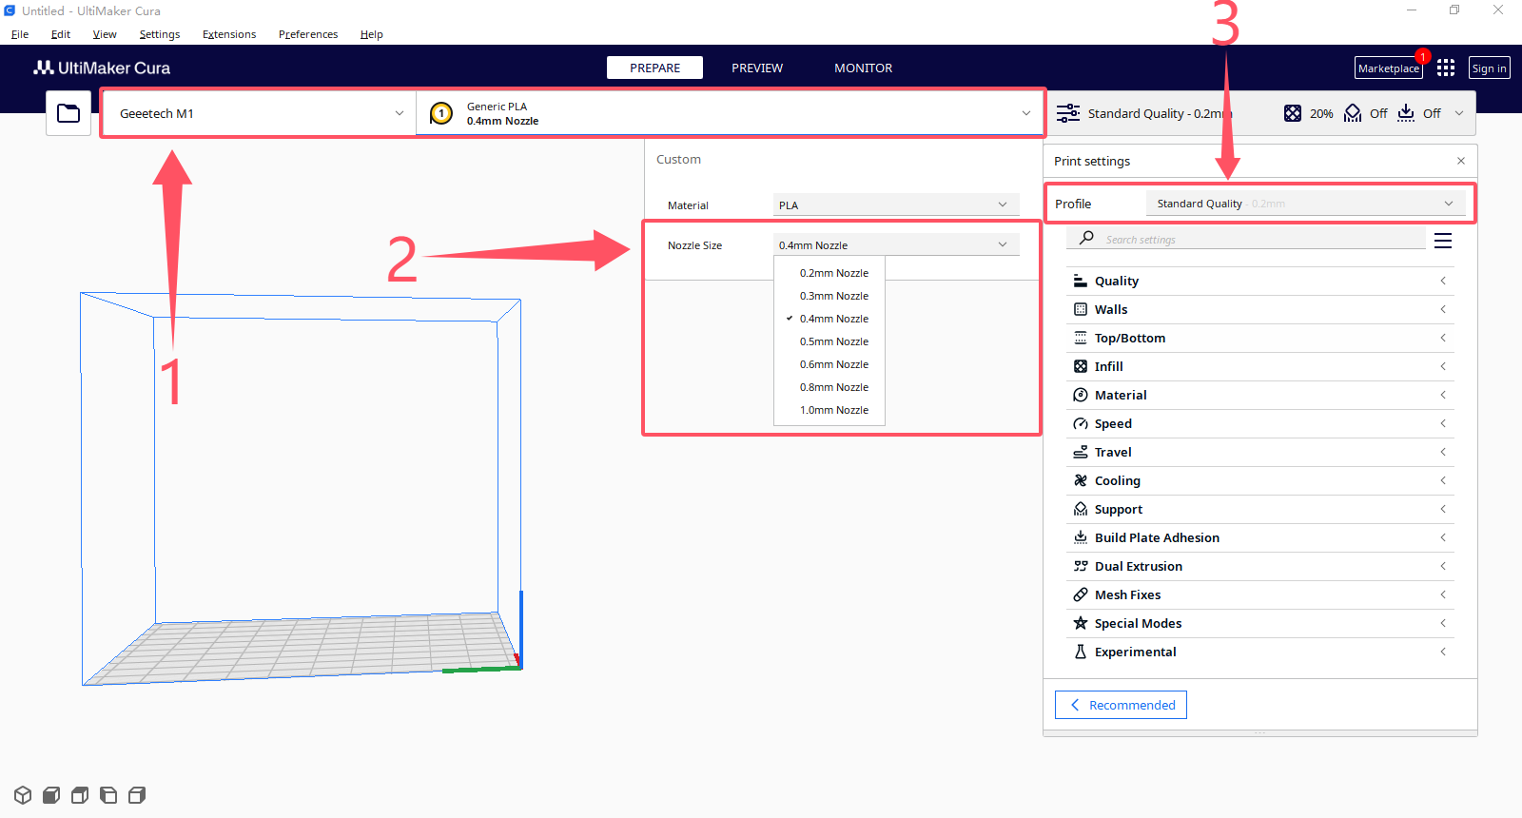Switch to the MONITOR stage tab
This screenshot has width=1522, height=818.
point(864,68)
